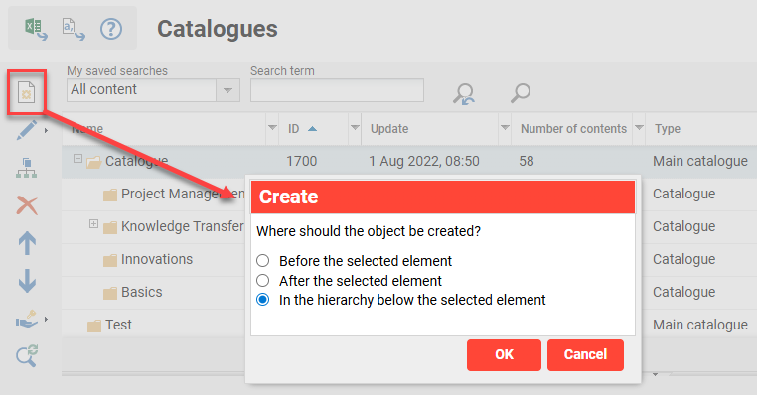This screenshot has width=757, height=395.
Task: Click the Basics folder icon
Action: pos(110,293)
